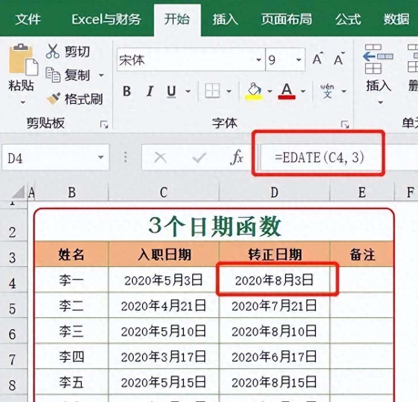Open the 字体 group dialog launcher
418x402 pixels.
(346, 124)
